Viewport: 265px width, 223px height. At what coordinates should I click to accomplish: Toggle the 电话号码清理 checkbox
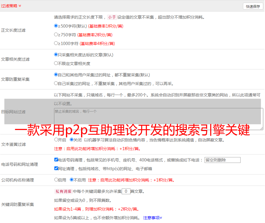tap(56, 160)
